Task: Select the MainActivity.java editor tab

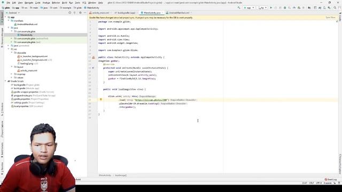Action: (x=152, y=13)
